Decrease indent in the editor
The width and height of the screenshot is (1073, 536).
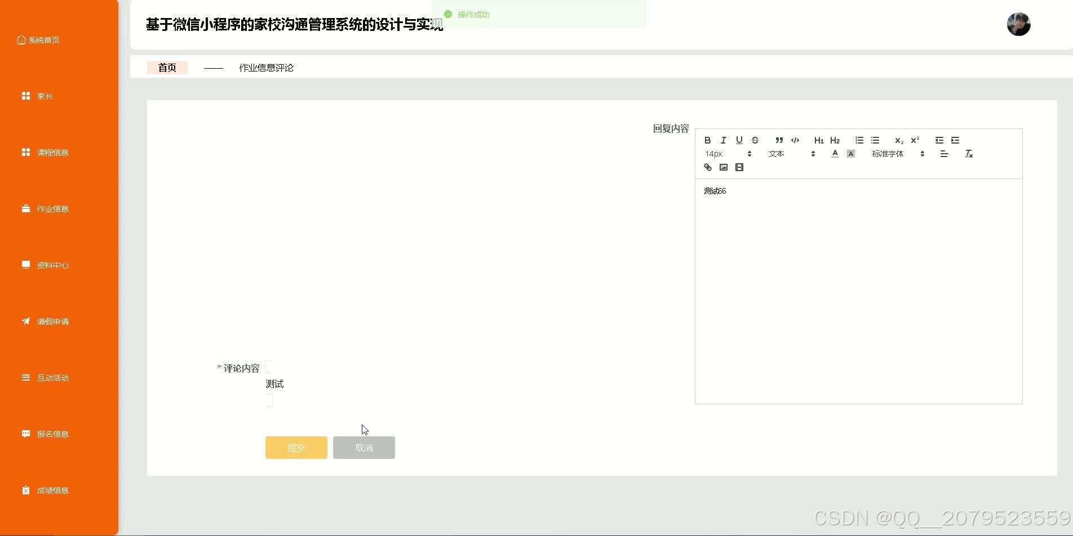939,140
